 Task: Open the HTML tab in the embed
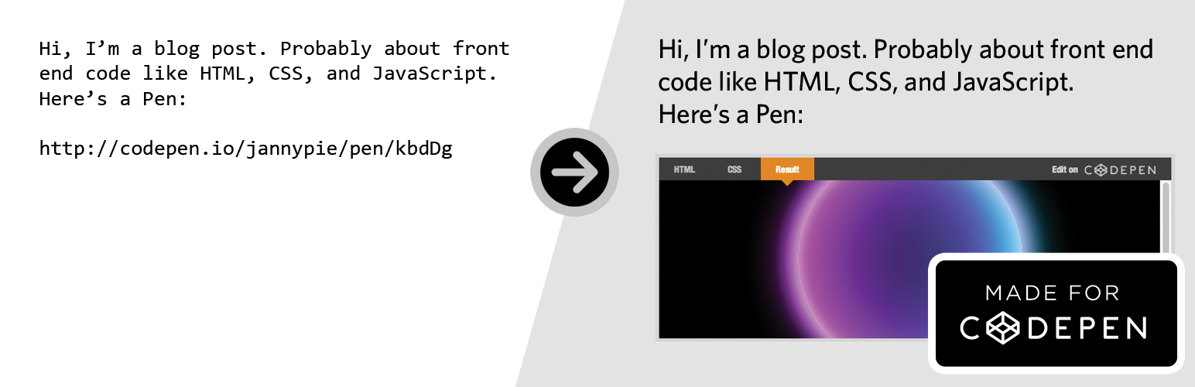click(x=684, y=170)
